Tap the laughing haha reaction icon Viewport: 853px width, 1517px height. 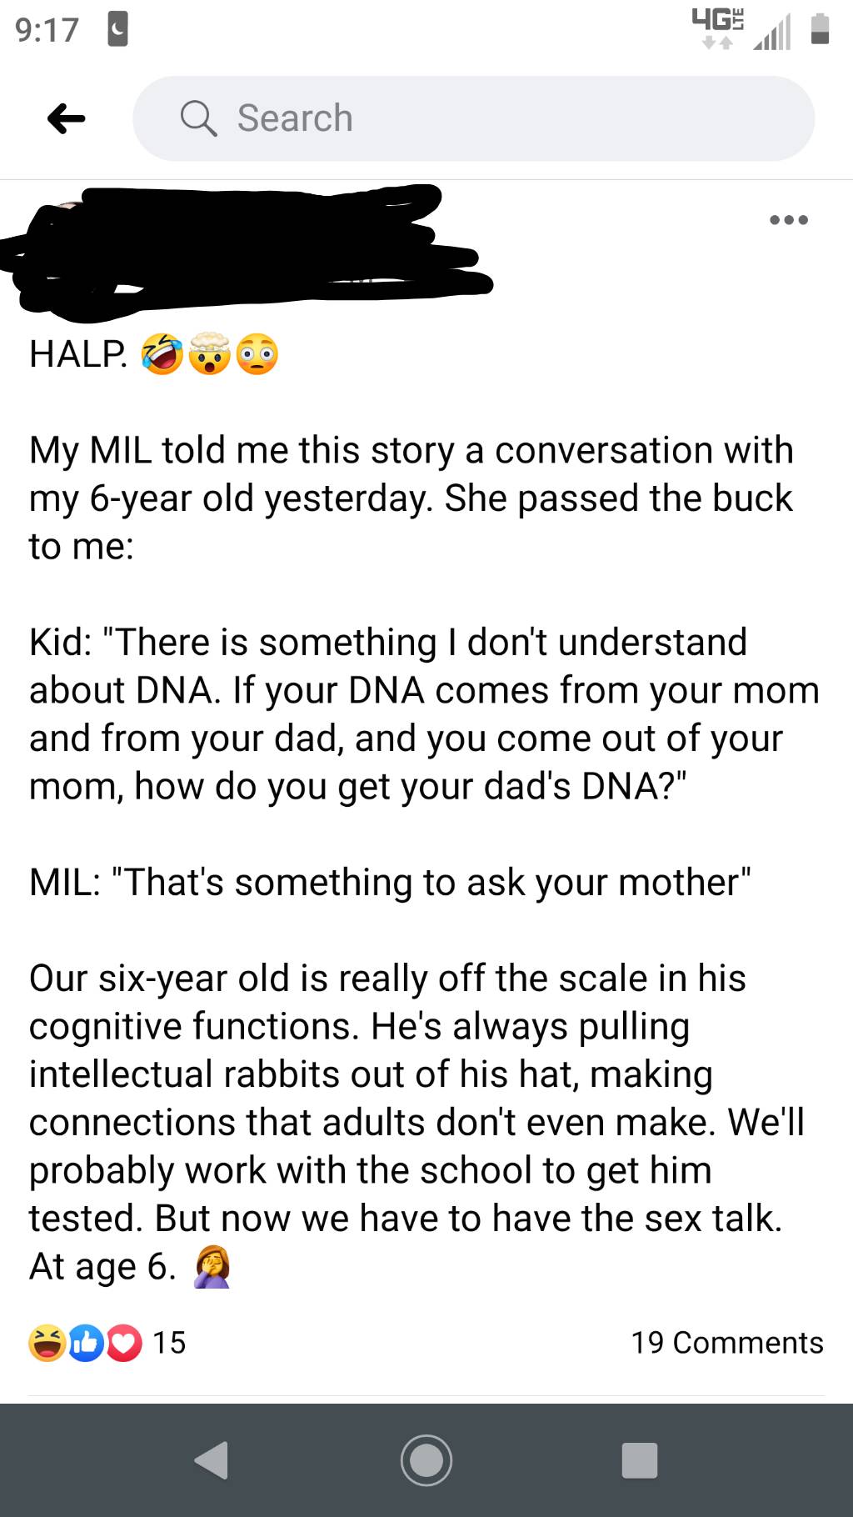[47, 1343]
